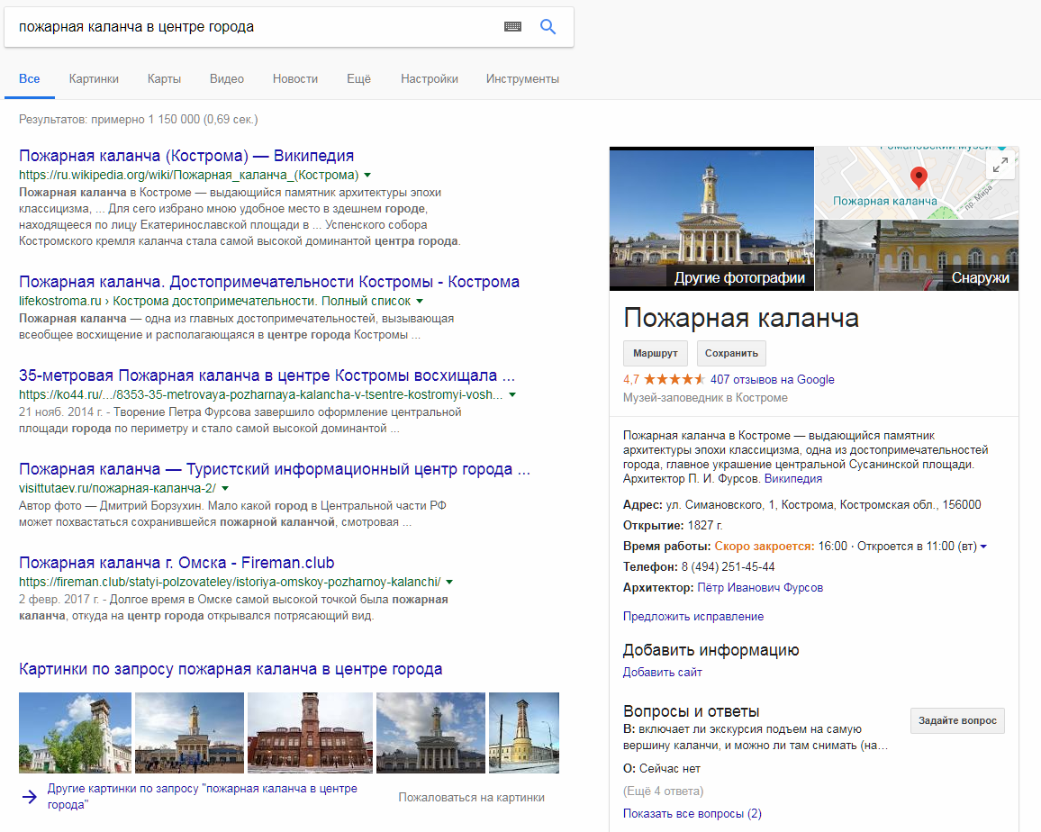Click the red map pin marker
This screenshot has height=832, width=1041.
[x=918, y=176]
